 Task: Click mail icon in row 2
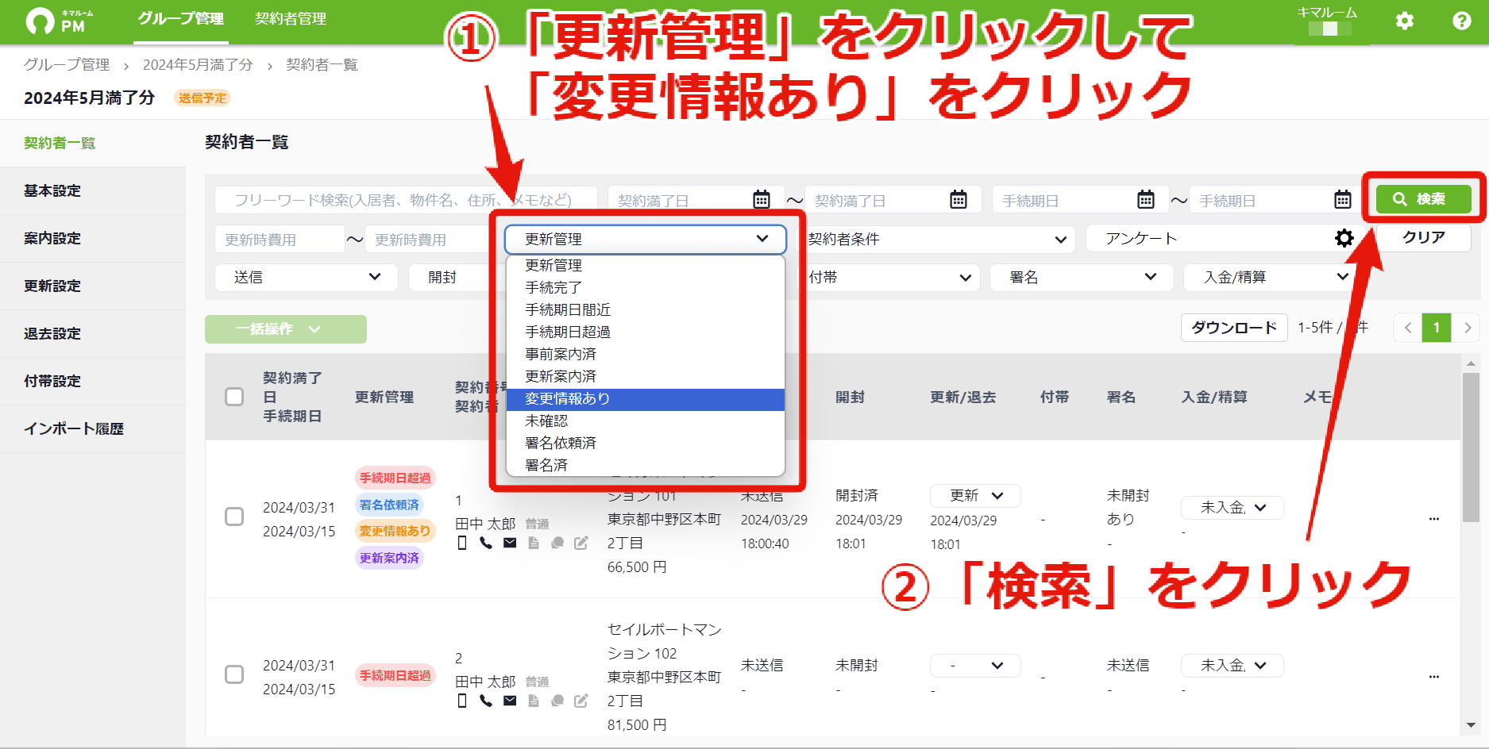[510, 701]
